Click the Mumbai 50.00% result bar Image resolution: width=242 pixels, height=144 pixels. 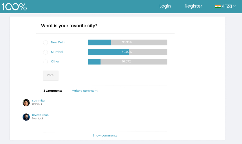[x=128, y=52]
